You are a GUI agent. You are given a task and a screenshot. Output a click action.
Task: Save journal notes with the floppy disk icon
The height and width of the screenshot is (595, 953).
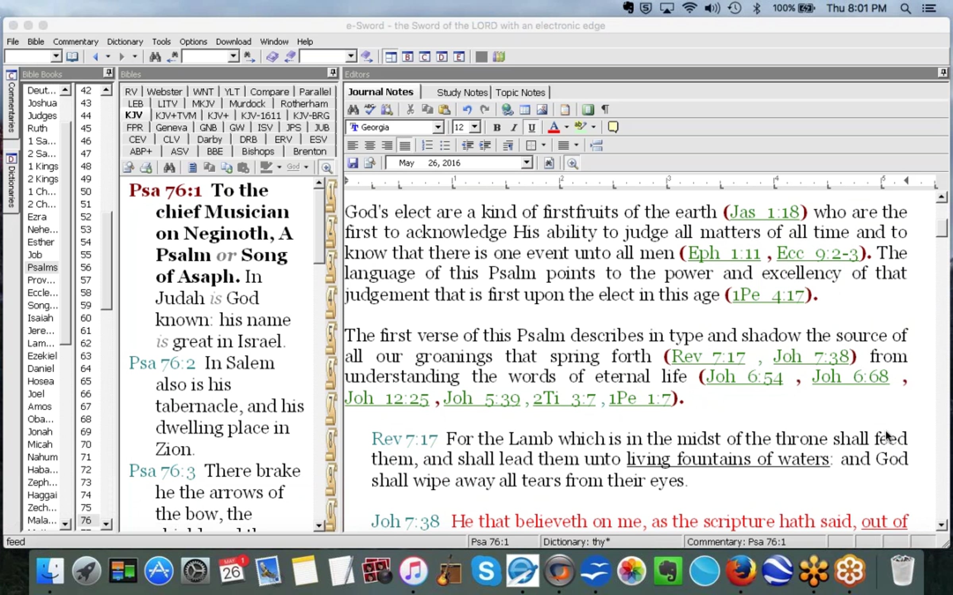coord(353,163)
